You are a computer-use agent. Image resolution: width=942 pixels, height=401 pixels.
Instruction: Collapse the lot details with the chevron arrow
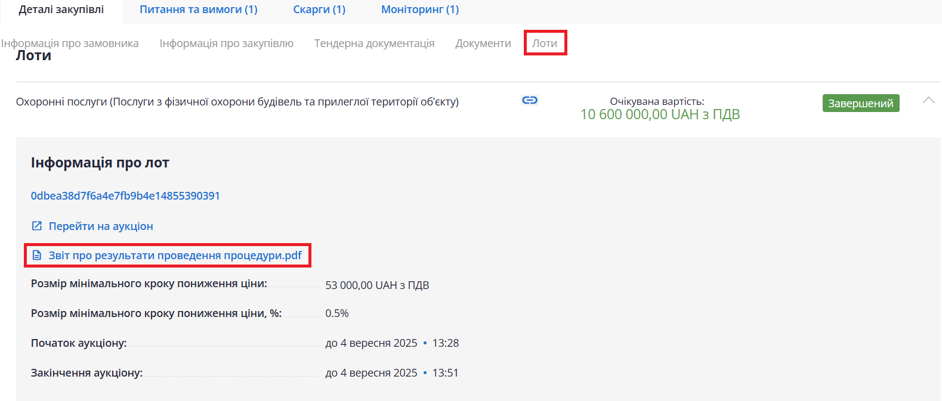point(928,100)
